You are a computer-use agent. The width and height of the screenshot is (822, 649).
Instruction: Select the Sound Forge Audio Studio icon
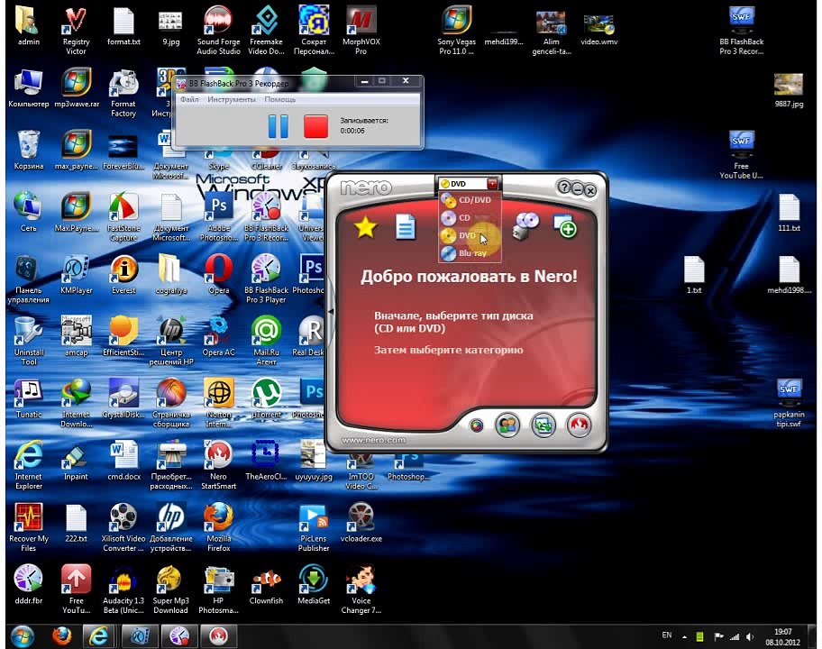click(x=219, y=31)
